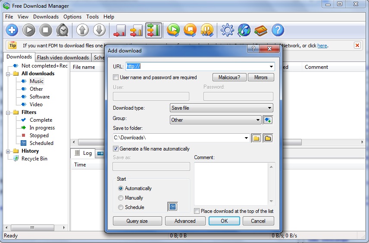Move download down with down-arrow icon
Viewport: 369px width, 243px height.
pos(99,30)
